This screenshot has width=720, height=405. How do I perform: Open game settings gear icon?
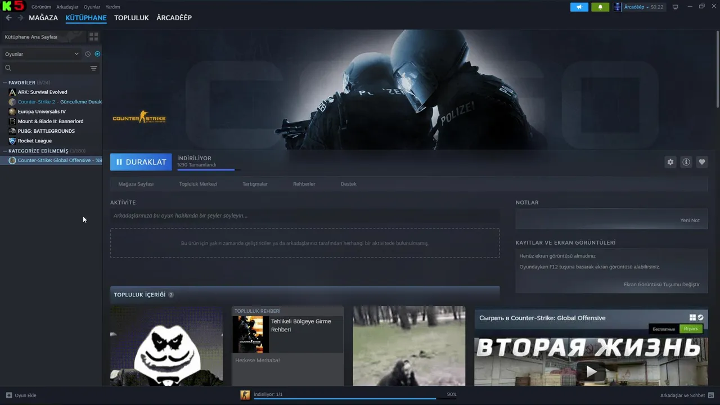tap(670, 162)
